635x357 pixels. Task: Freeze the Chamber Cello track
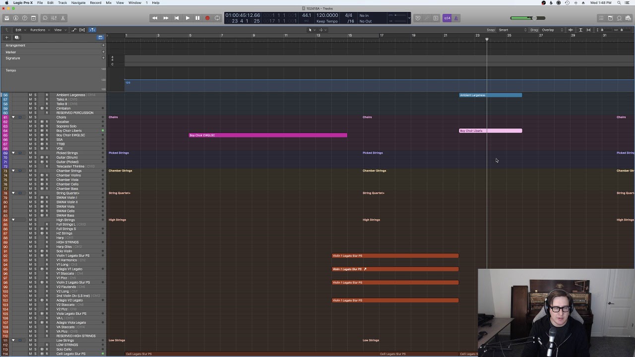[42, 184]
